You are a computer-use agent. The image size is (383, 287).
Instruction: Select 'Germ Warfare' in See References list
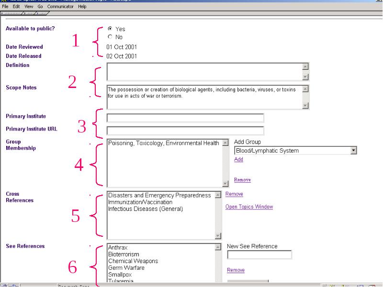tap(126, 268)
